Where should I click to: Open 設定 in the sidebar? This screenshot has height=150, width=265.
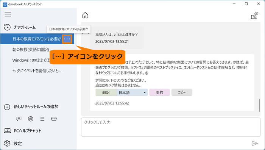pos(18,144)
